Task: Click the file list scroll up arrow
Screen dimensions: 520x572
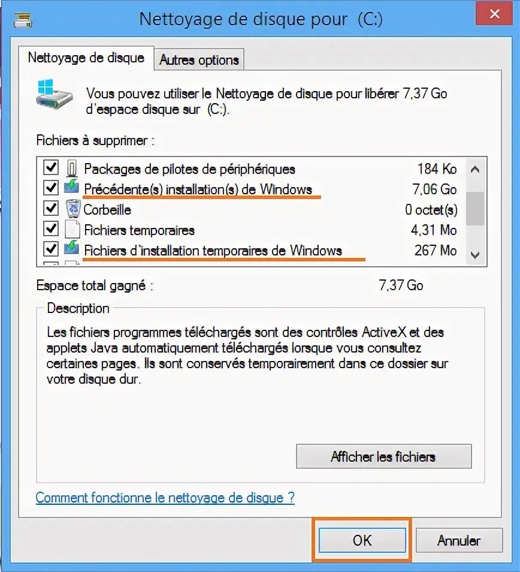Action: [x=475, y=169]
